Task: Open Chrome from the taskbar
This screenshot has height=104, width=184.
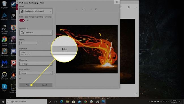Action: (x=85, y=101)
